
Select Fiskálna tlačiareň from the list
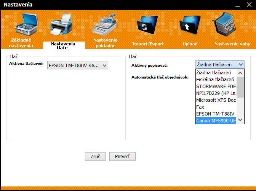click(x=215, y=79)
